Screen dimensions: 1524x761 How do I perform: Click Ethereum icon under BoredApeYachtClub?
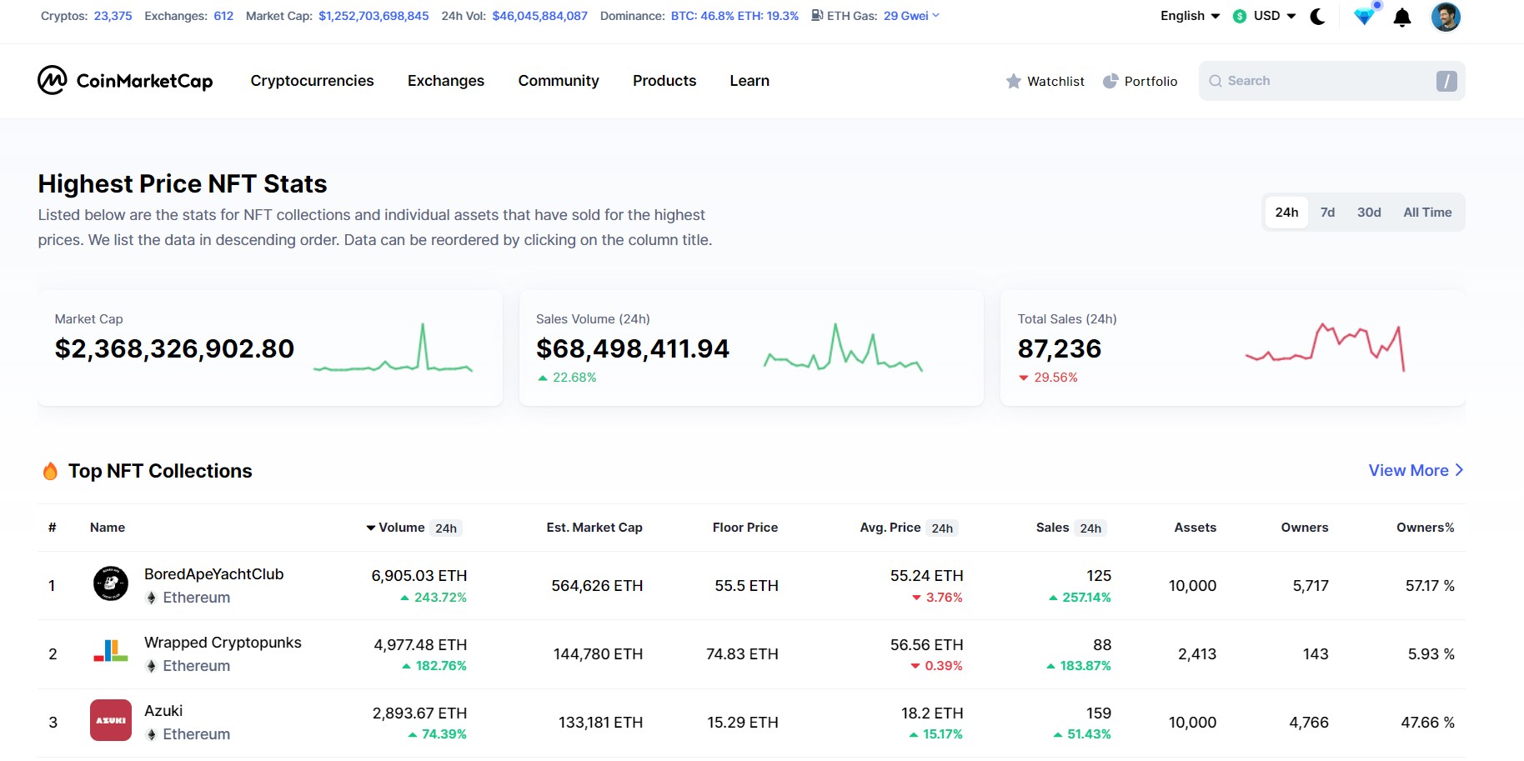coord(151,598)
